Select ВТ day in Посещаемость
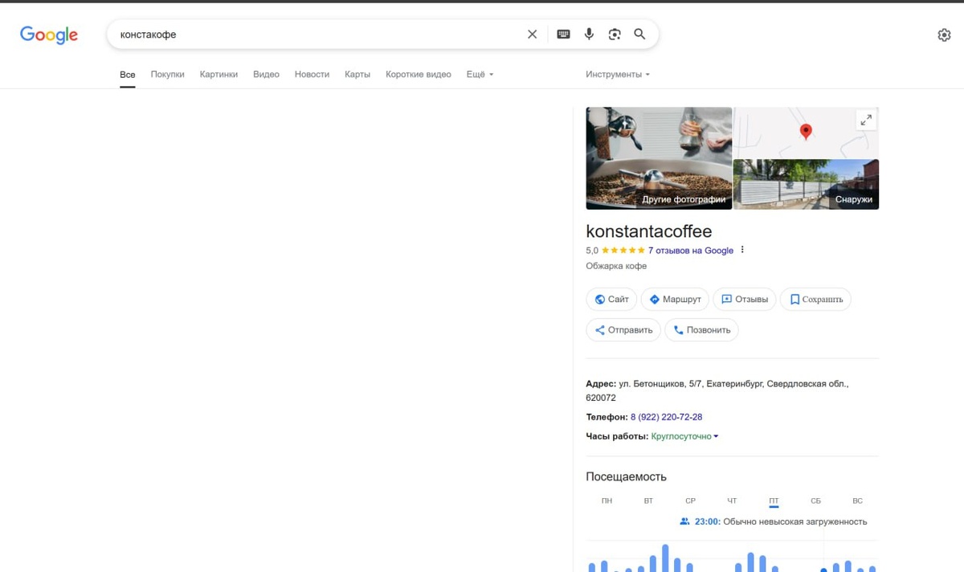This screenshot has width=964, height=572. 648,500
